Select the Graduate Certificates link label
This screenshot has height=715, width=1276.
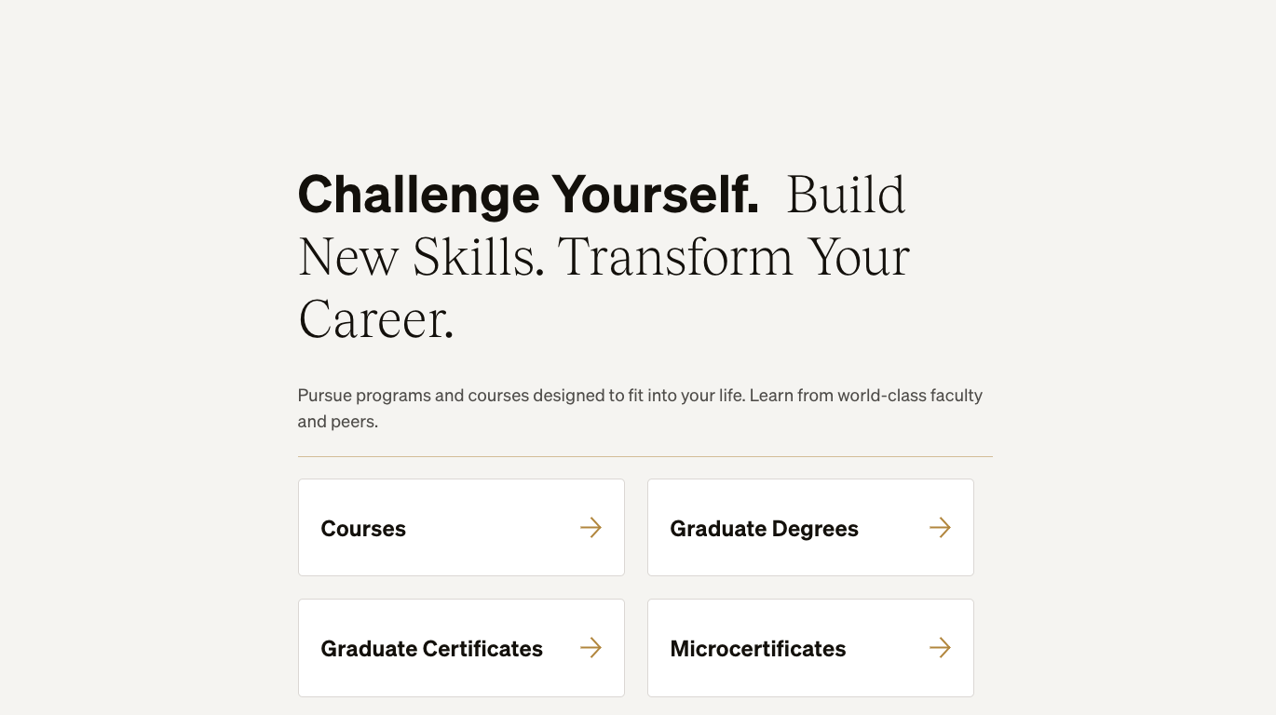431,649
